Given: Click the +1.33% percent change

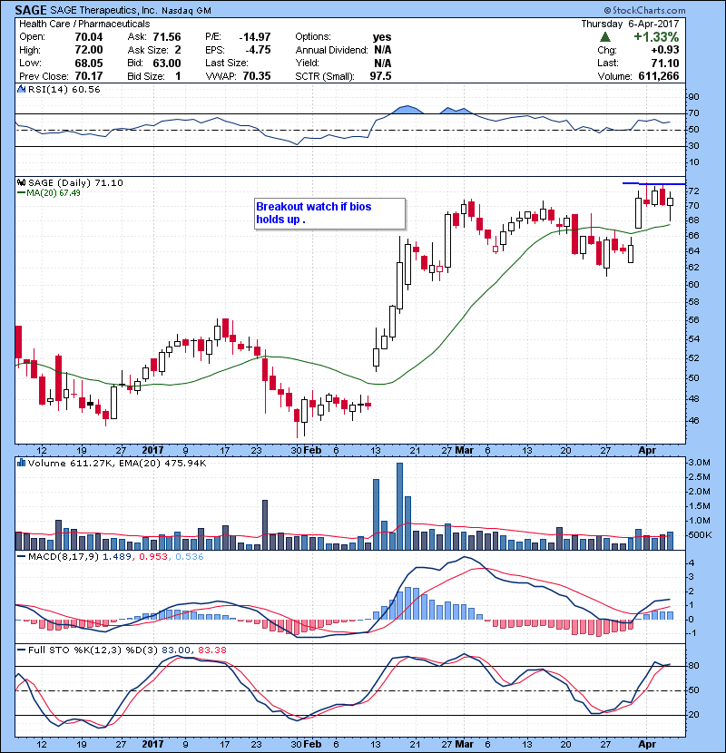Looking at the screenshot, I should (x=656, y=37).
